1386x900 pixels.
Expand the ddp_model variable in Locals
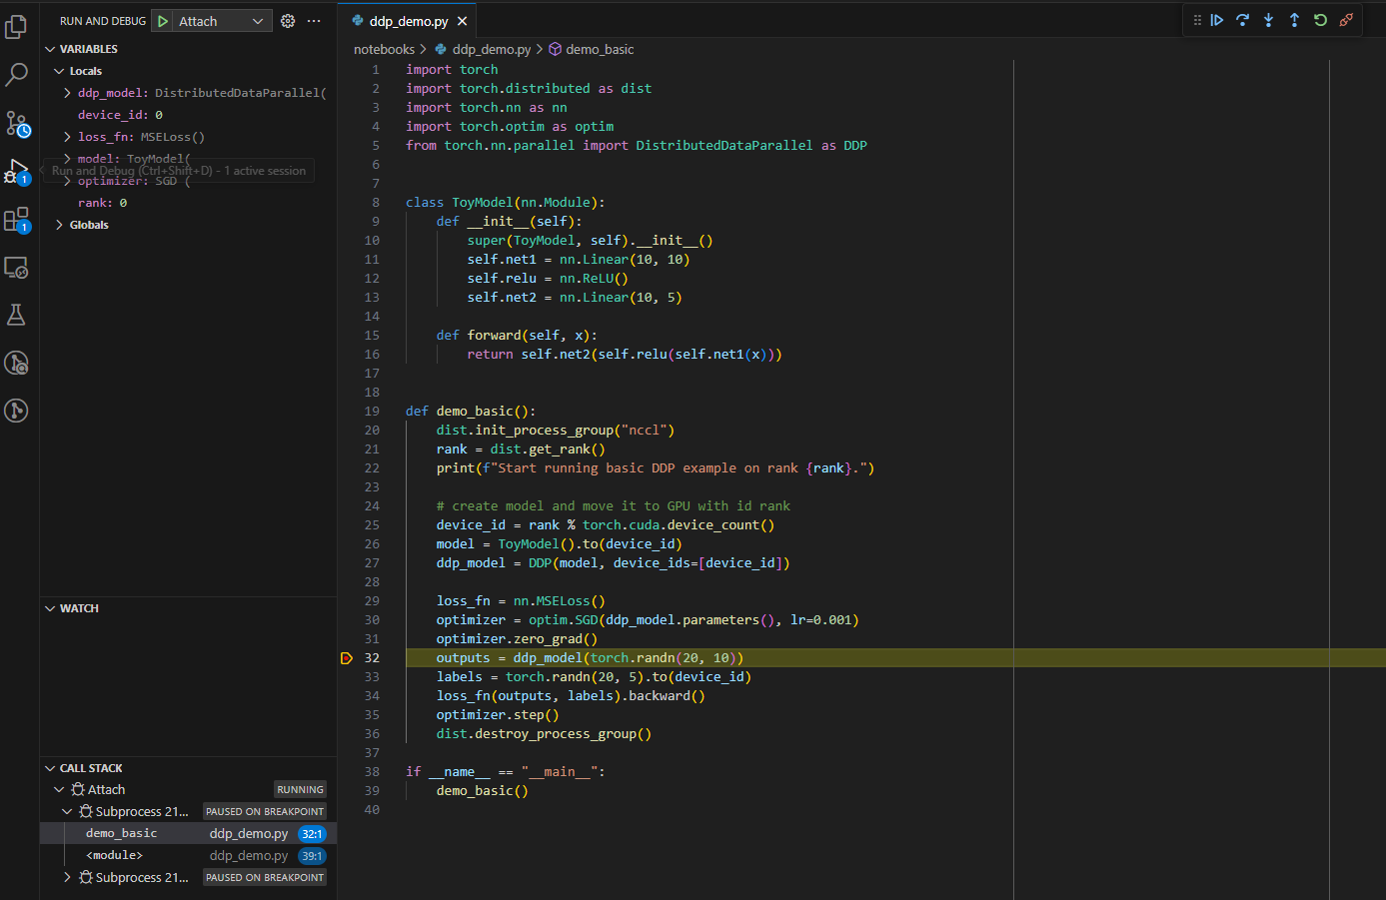[67, 92]
